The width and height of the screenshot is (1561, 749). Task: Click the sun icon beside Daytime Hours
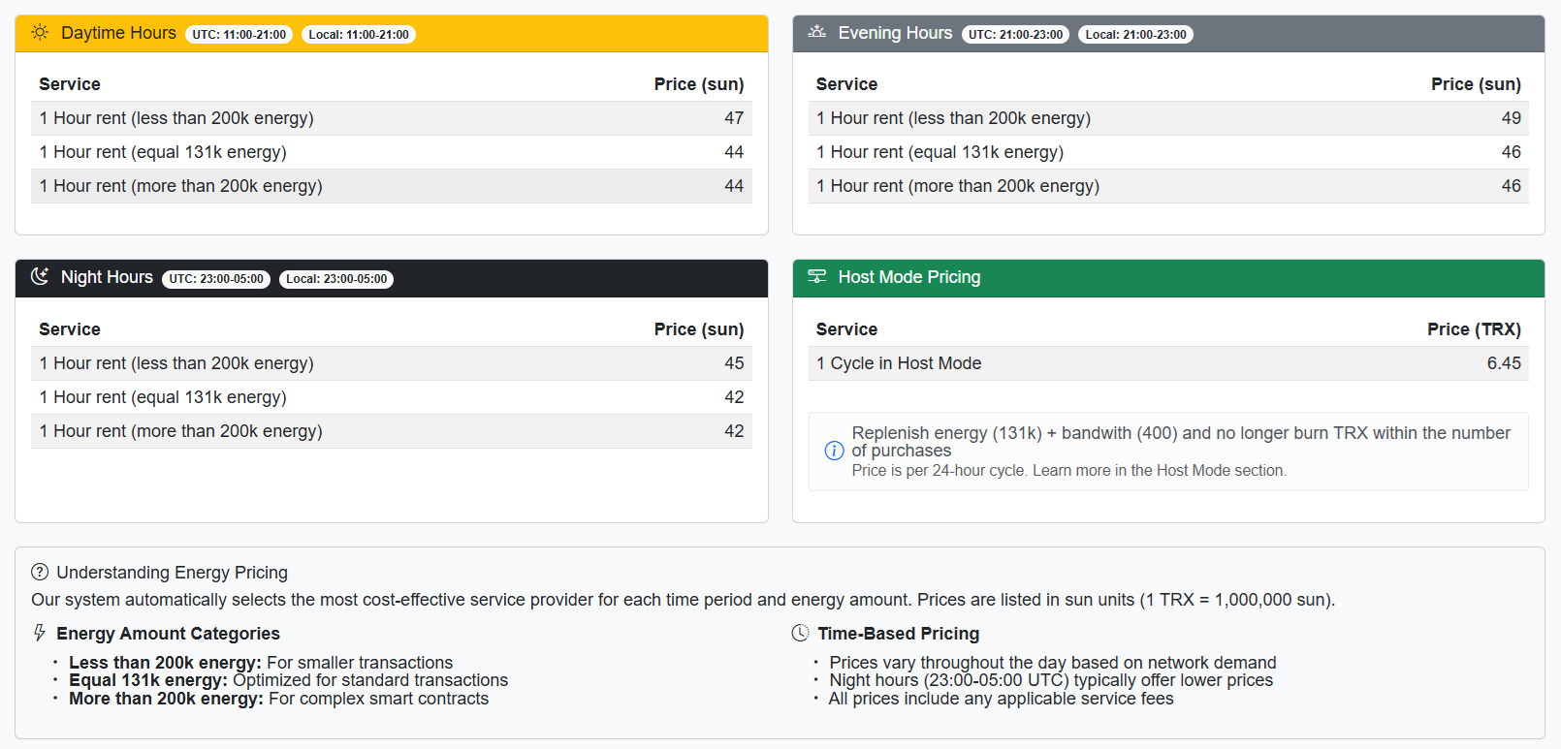pos(40,33)
